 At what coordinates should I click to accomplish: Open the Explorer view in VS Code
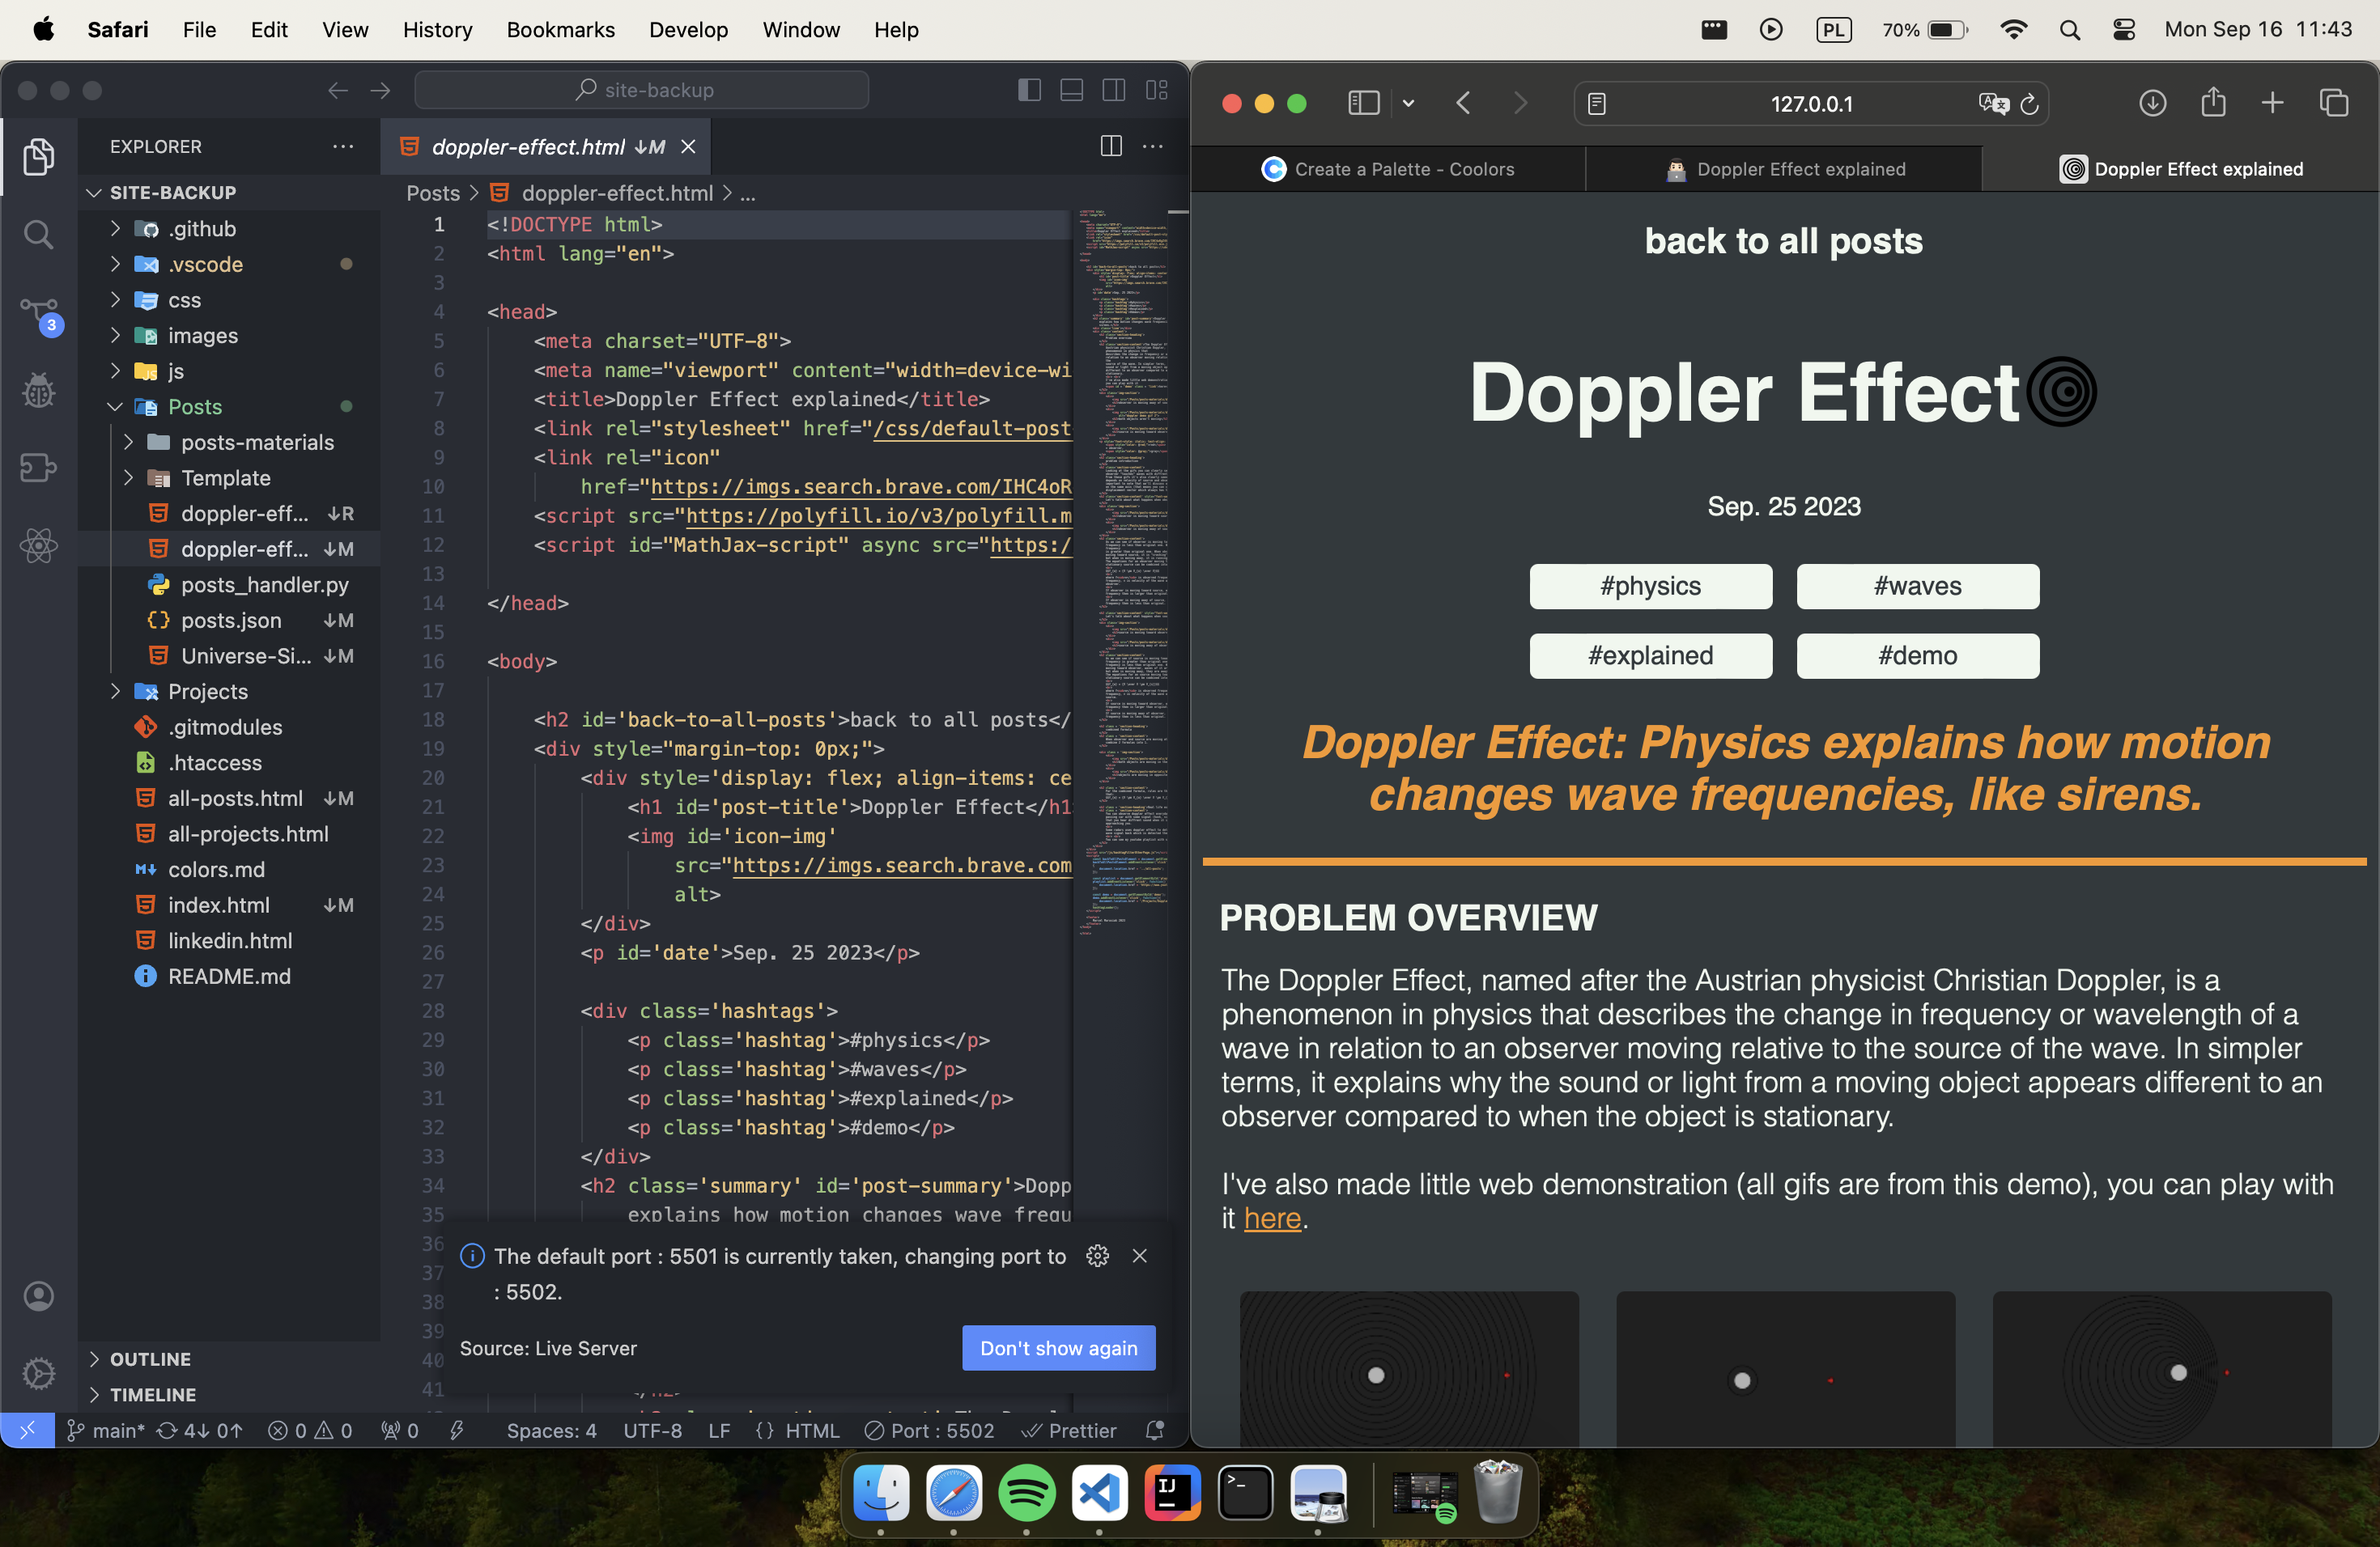pos(39,157)
